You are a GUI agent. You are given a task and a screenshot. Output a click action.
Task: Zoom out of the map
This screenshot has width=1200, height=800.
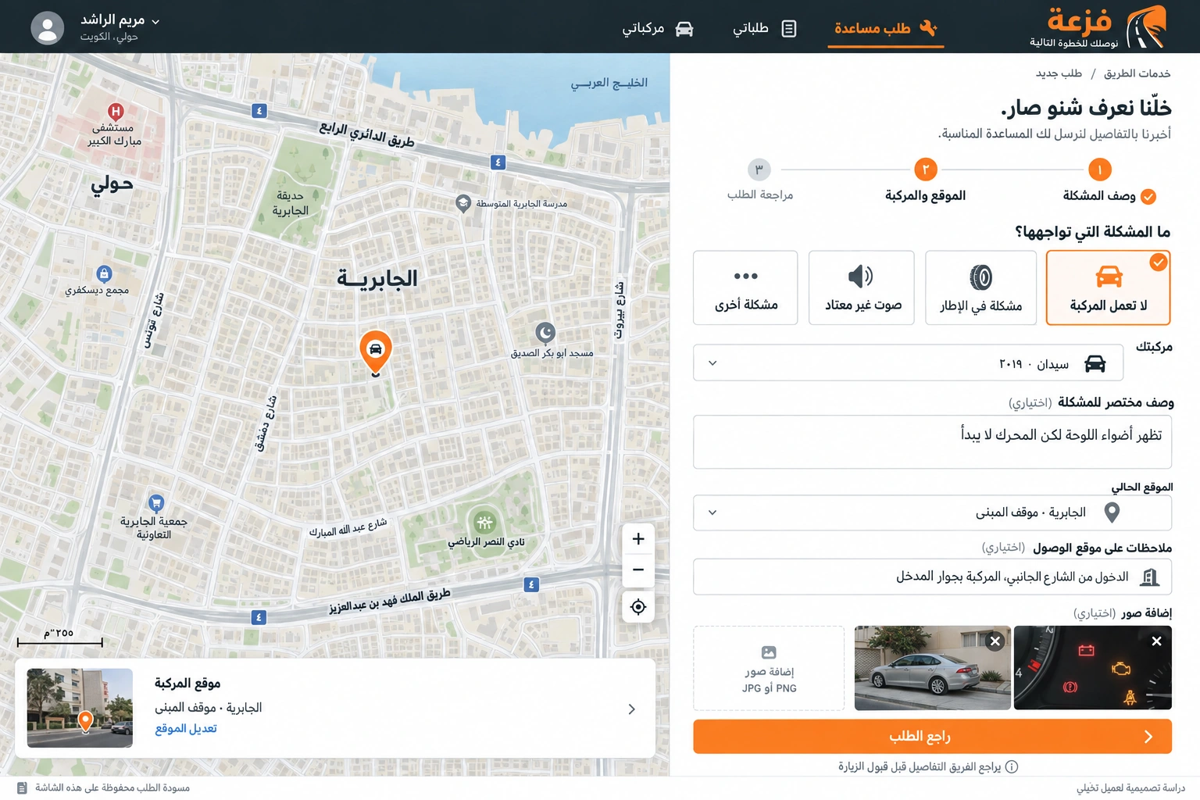[638, 570]
